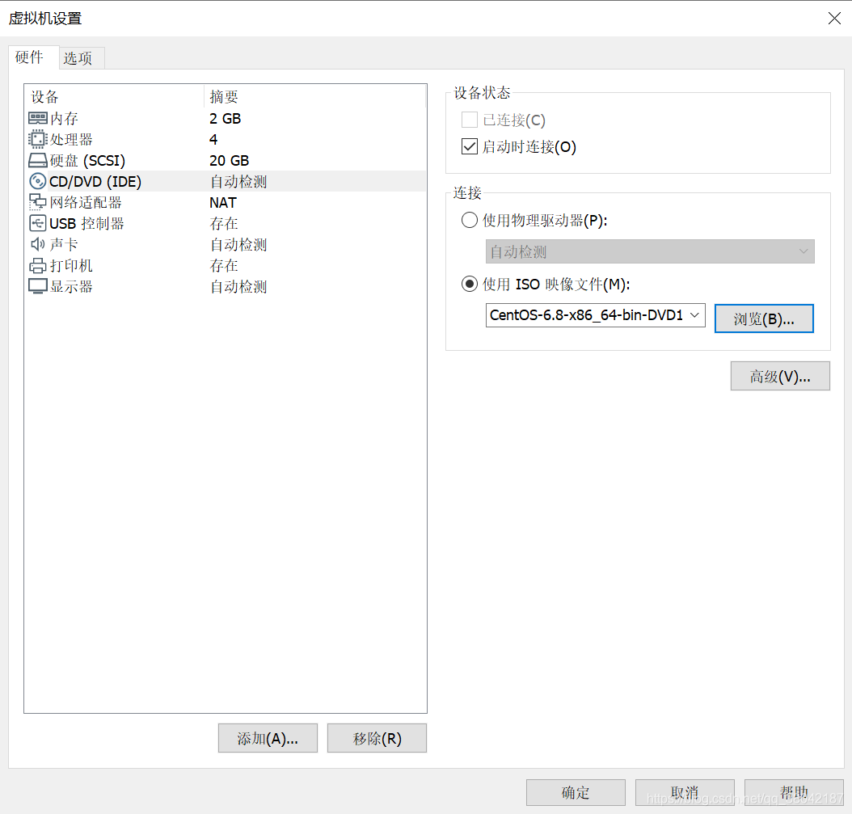The height and width of the screenshot is (814, 852).
Task: Select the 硬盘 (SCSI) disk icon
Action: [37, 160]
